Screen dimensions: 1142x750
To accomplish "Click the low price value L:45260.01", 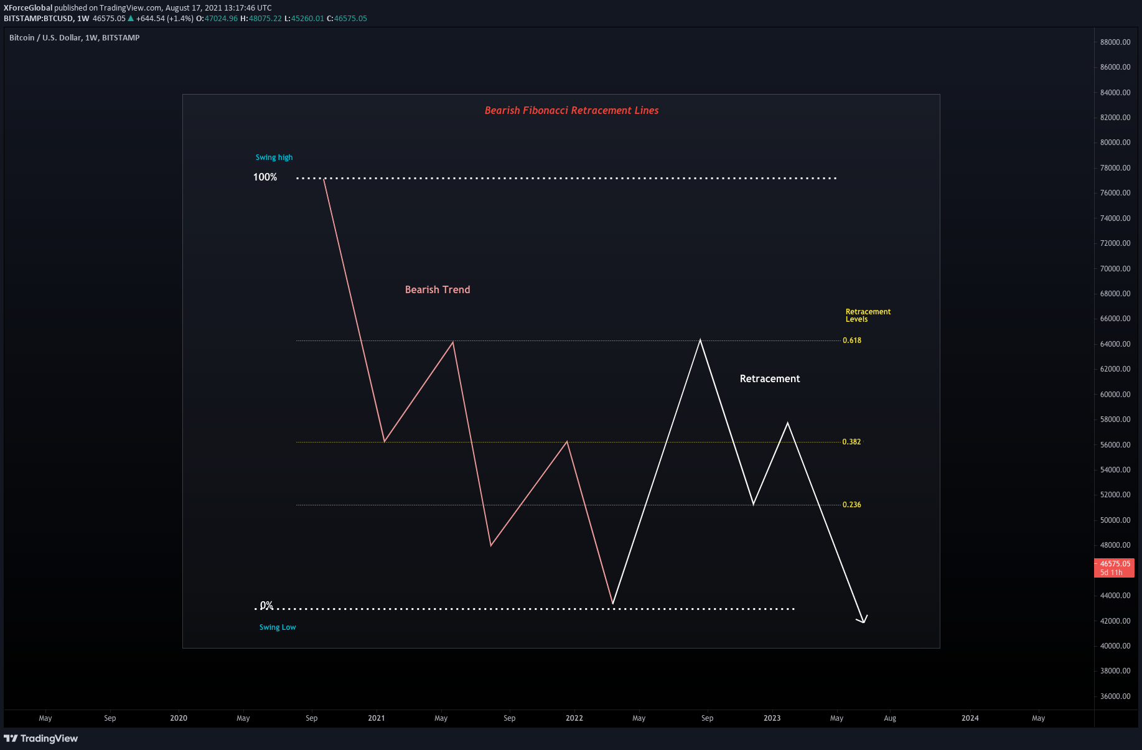I will click(304, 19).
